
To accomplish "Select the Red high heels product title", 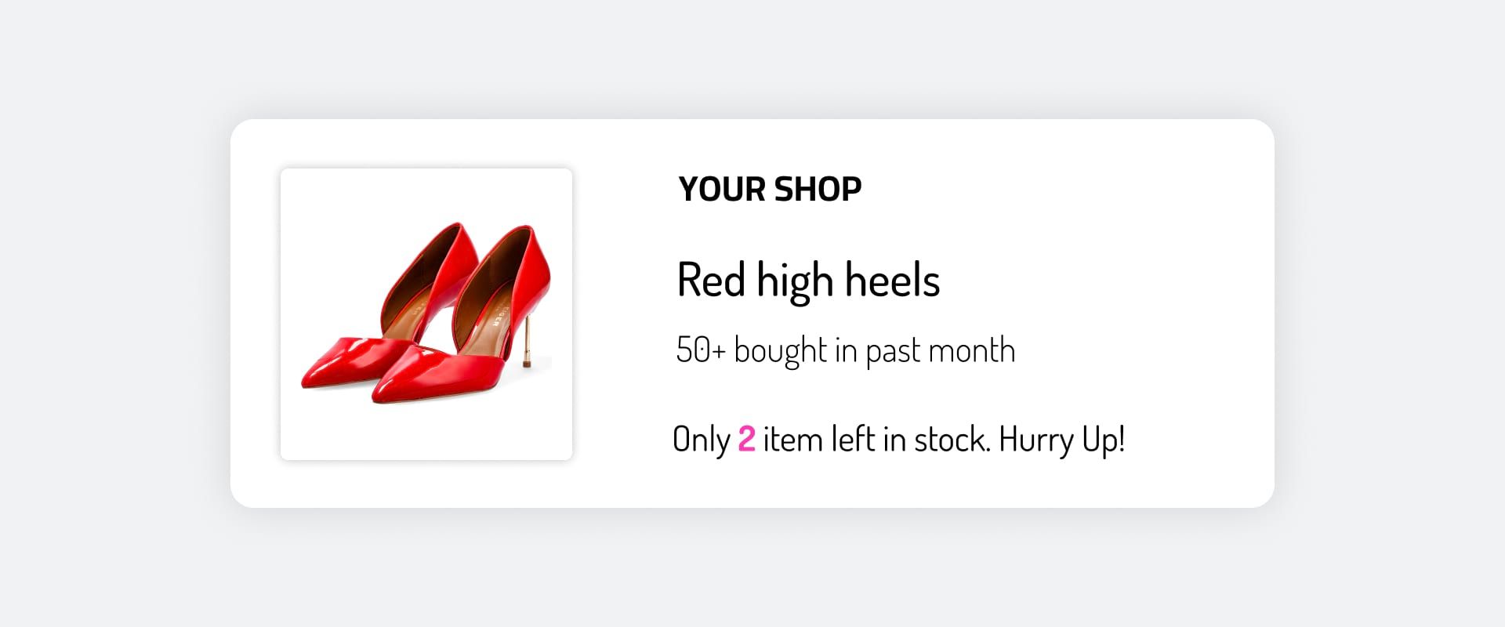I will (x=807, y=280).
